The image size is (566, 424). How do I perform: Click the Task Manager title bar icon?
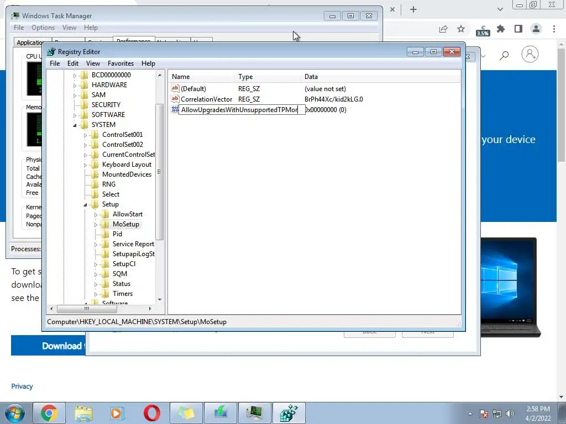pos(15,15)
